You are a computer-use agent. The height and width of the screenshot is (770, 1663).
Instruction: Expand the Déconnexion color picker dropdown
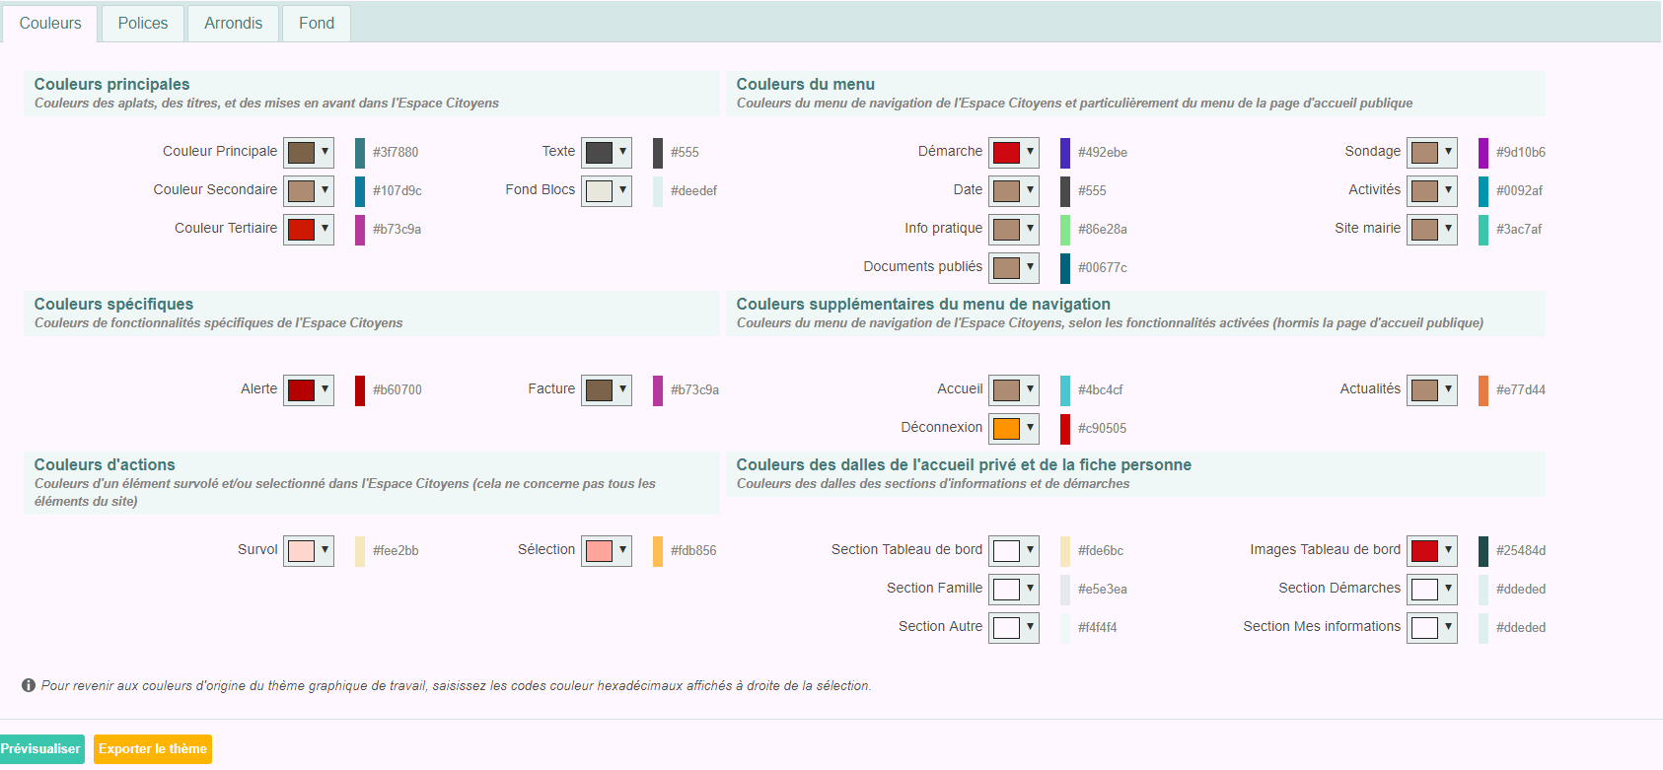click(1030, 428)
